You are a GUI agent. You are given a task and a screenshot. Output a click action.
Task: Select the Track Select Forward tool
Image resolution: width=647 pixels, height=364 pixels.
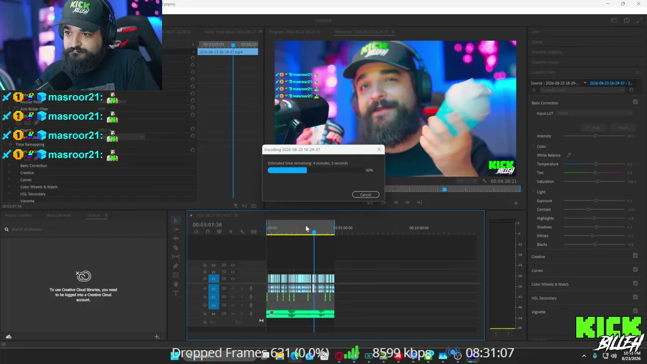tap(175, 230)
